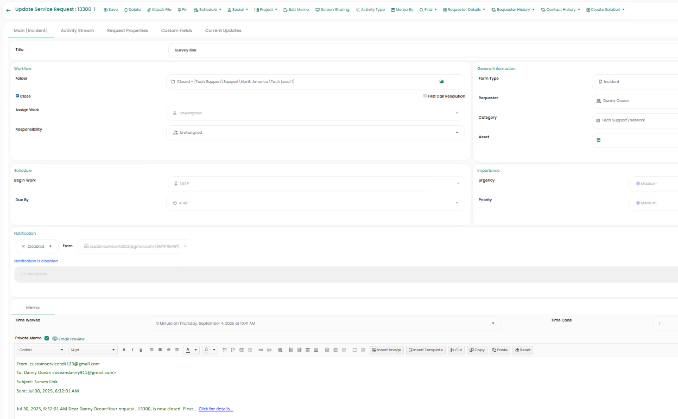This screenshot has width=678, height=419.
Task: Insert a table in memo editor
Action: coord(280,350)
